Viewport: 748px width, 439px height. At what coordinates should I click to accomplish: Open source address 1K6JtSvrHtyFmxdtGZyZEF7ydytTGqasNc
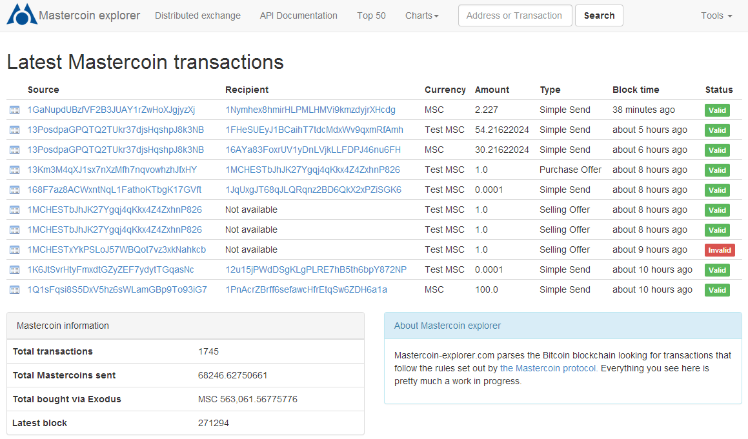point(110,270)
